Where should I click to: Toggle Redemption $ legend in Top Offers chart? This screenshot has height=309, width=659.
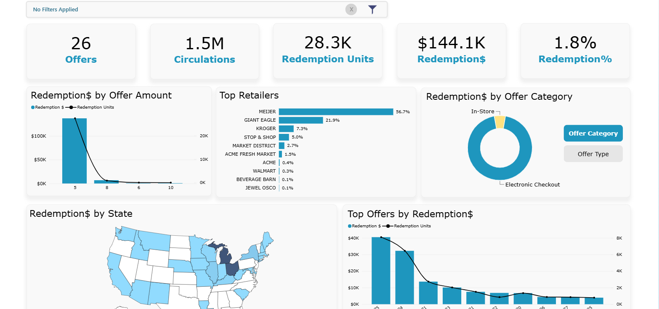coord(364,226)
